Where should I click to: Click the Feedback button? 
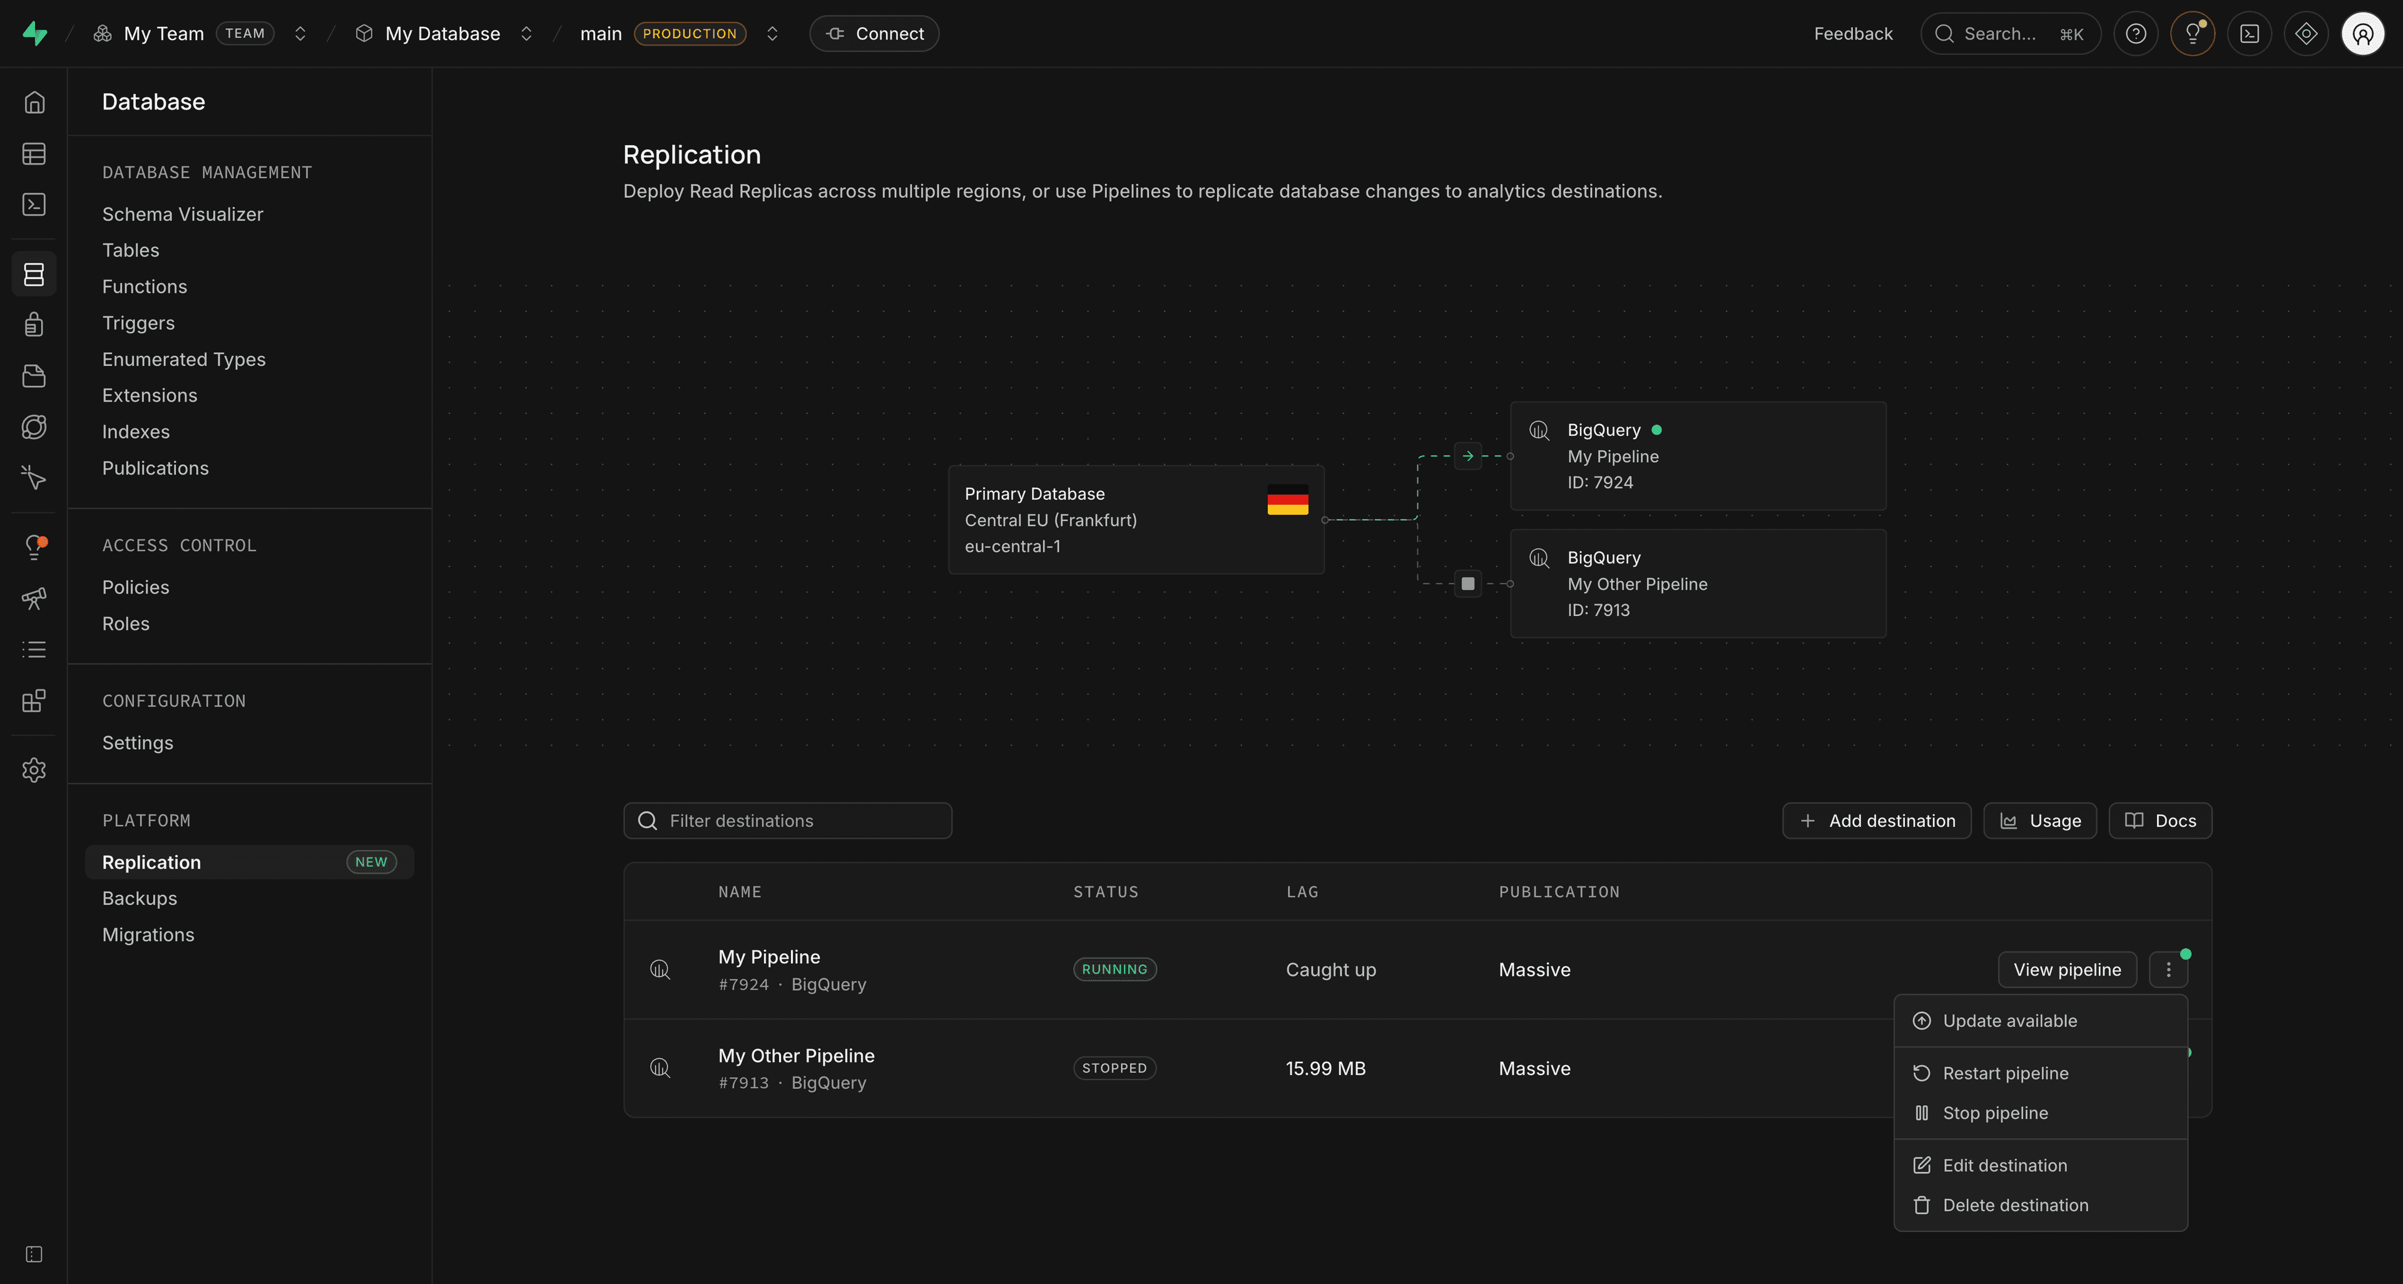1852,34
